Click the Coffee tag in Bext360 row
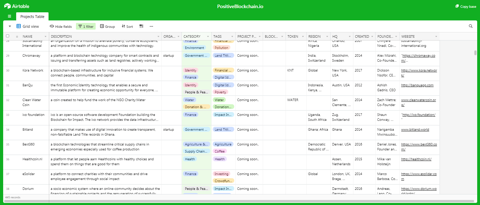480x205 pixels. click(220, 151)
